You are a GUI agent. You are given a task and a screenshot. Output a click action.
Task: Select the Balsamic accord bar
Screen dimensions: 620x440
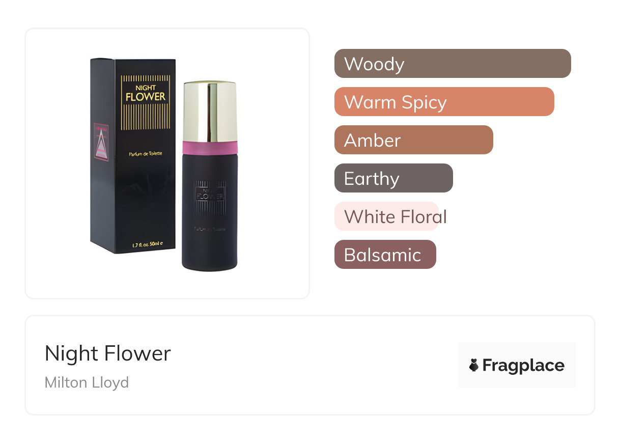[x=385, y=255]
